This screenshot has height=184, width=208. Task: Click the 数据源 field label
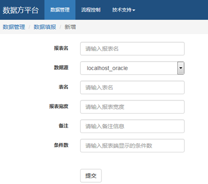tap(61, 67)
